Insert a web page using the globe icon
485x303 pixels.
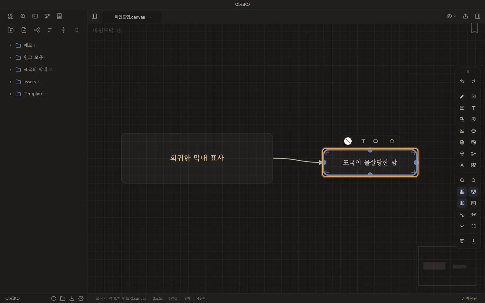(473, 131)
